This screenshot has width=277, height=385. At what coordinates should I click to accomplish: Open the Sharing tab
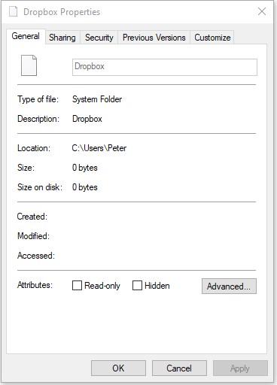pyautogui.click(x=62, y=38)
